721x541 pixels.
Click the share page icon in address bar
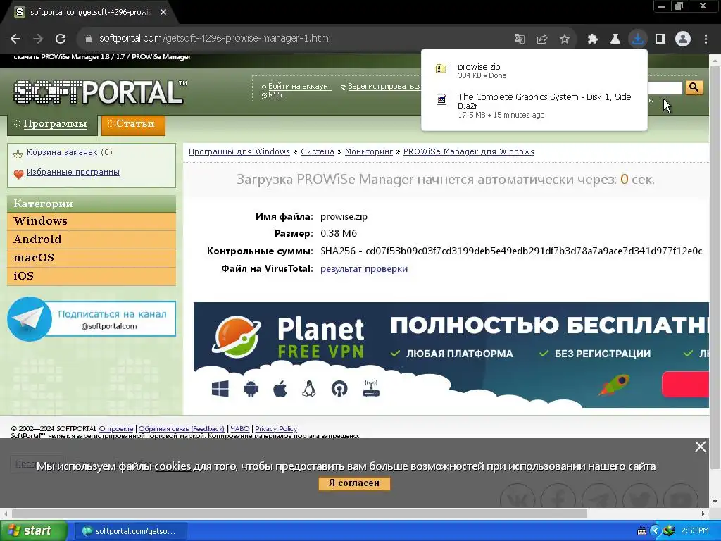(x=542, y=39)
